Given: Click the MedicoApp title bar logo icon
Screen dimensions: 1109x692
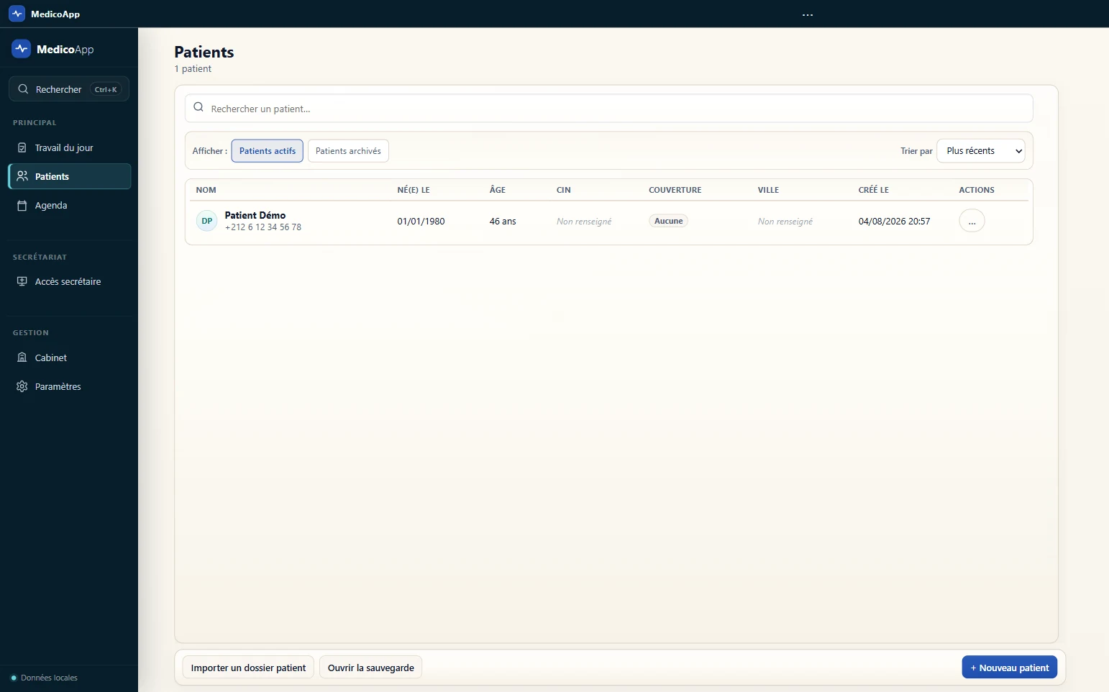Looking at the screenshot, I should [x=17, y=14].
